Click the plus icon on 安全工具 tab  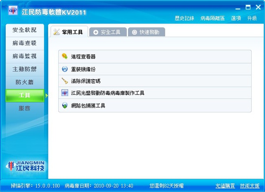tap(96, 32)
